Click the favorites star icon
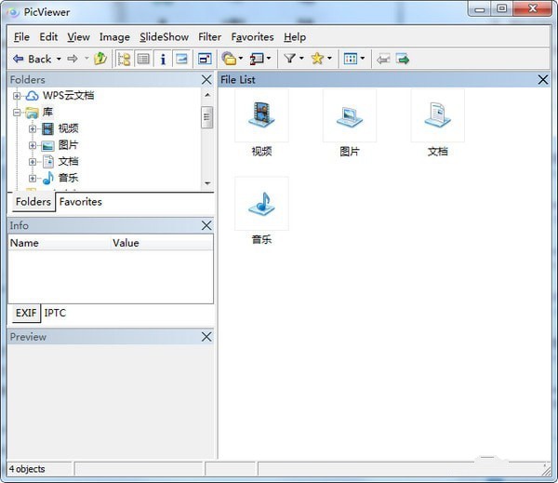The height and width of the screenshot is (483, 558). (x=317, y=58)
